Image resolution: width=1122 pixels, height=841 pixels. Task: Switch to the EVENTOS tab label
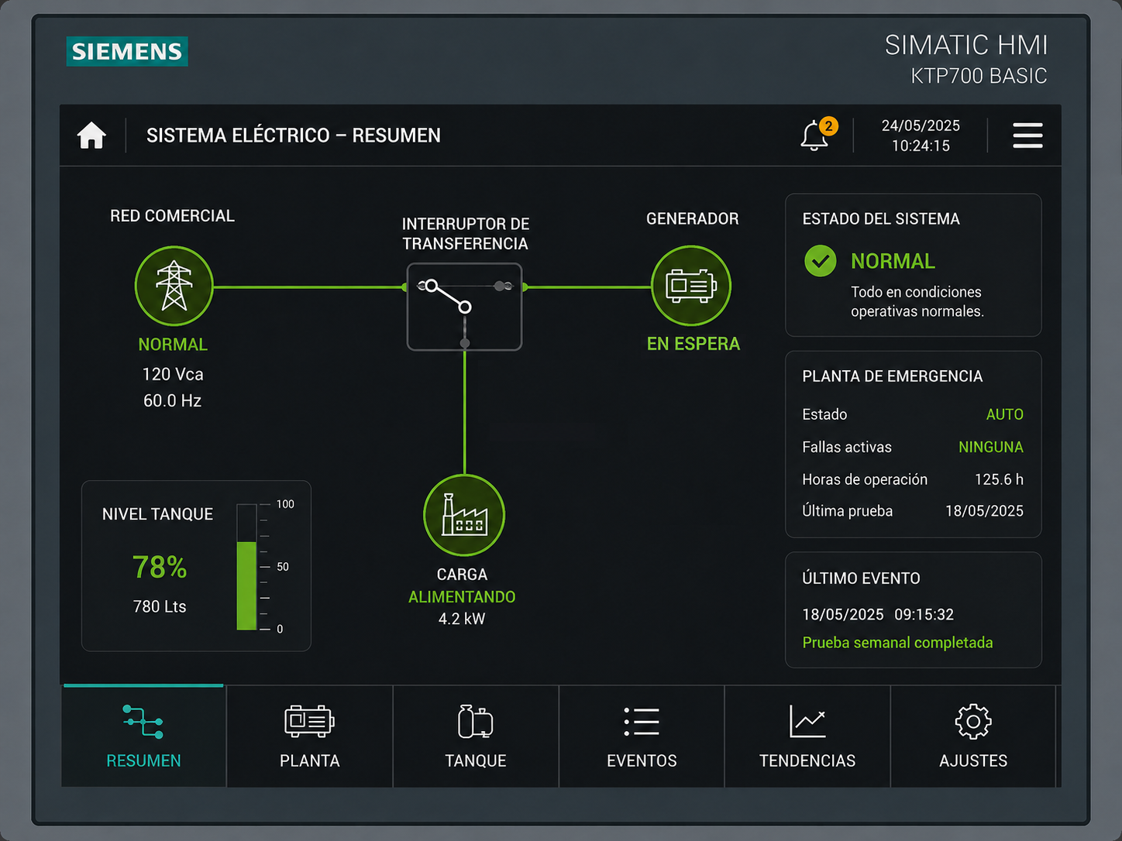[x=642, y=760]
